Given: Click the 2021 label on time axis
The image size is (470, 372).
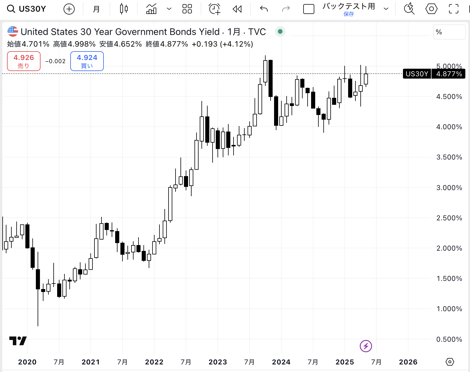Looking at the screenshot, I should [x=91, y=362].
